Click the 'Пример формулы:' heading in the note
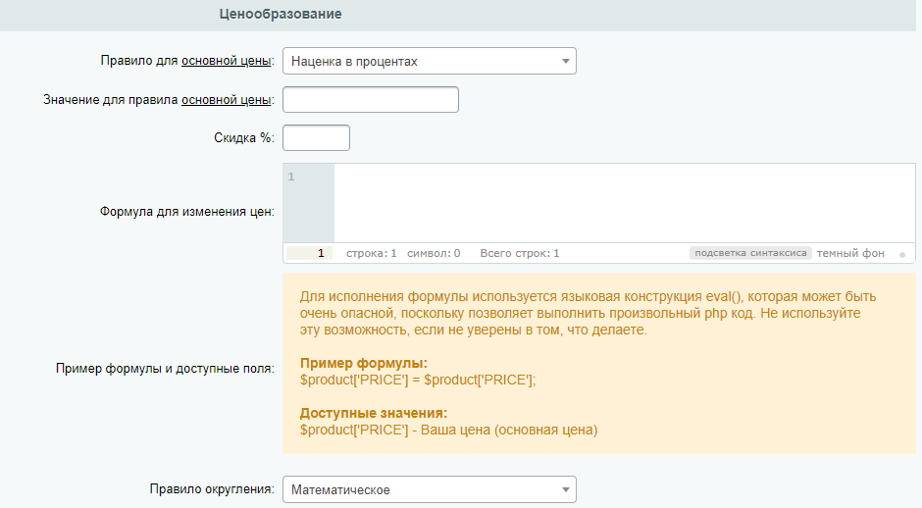Viewport: 922px width, 508px height. [x=363, y=363]
